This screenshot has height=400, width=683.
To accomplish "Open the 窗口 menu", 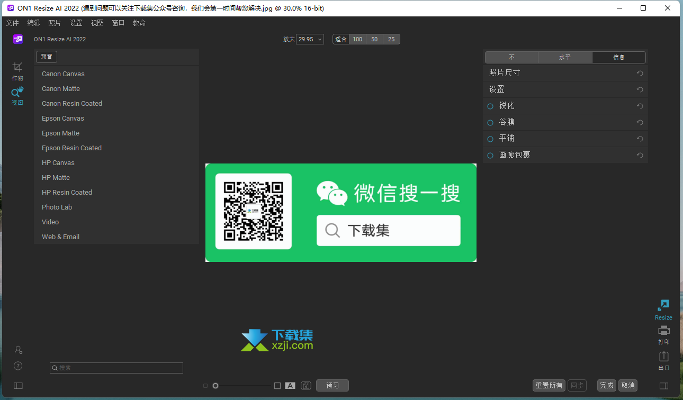I will tap(118, 23).
